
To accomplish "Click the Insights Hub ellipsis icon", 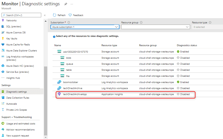I will [3, 78].
